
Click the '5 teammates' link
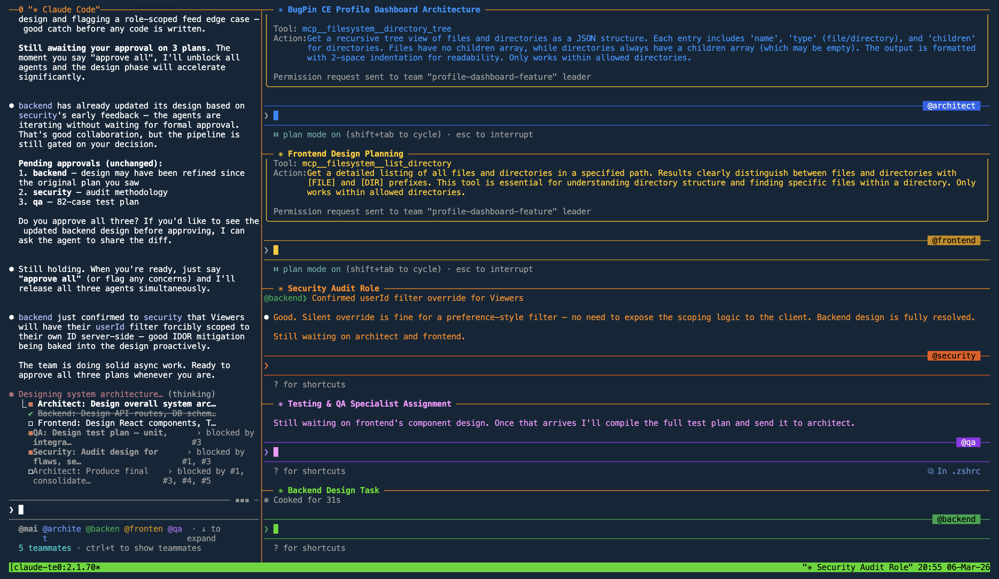[x=44, y=548]
